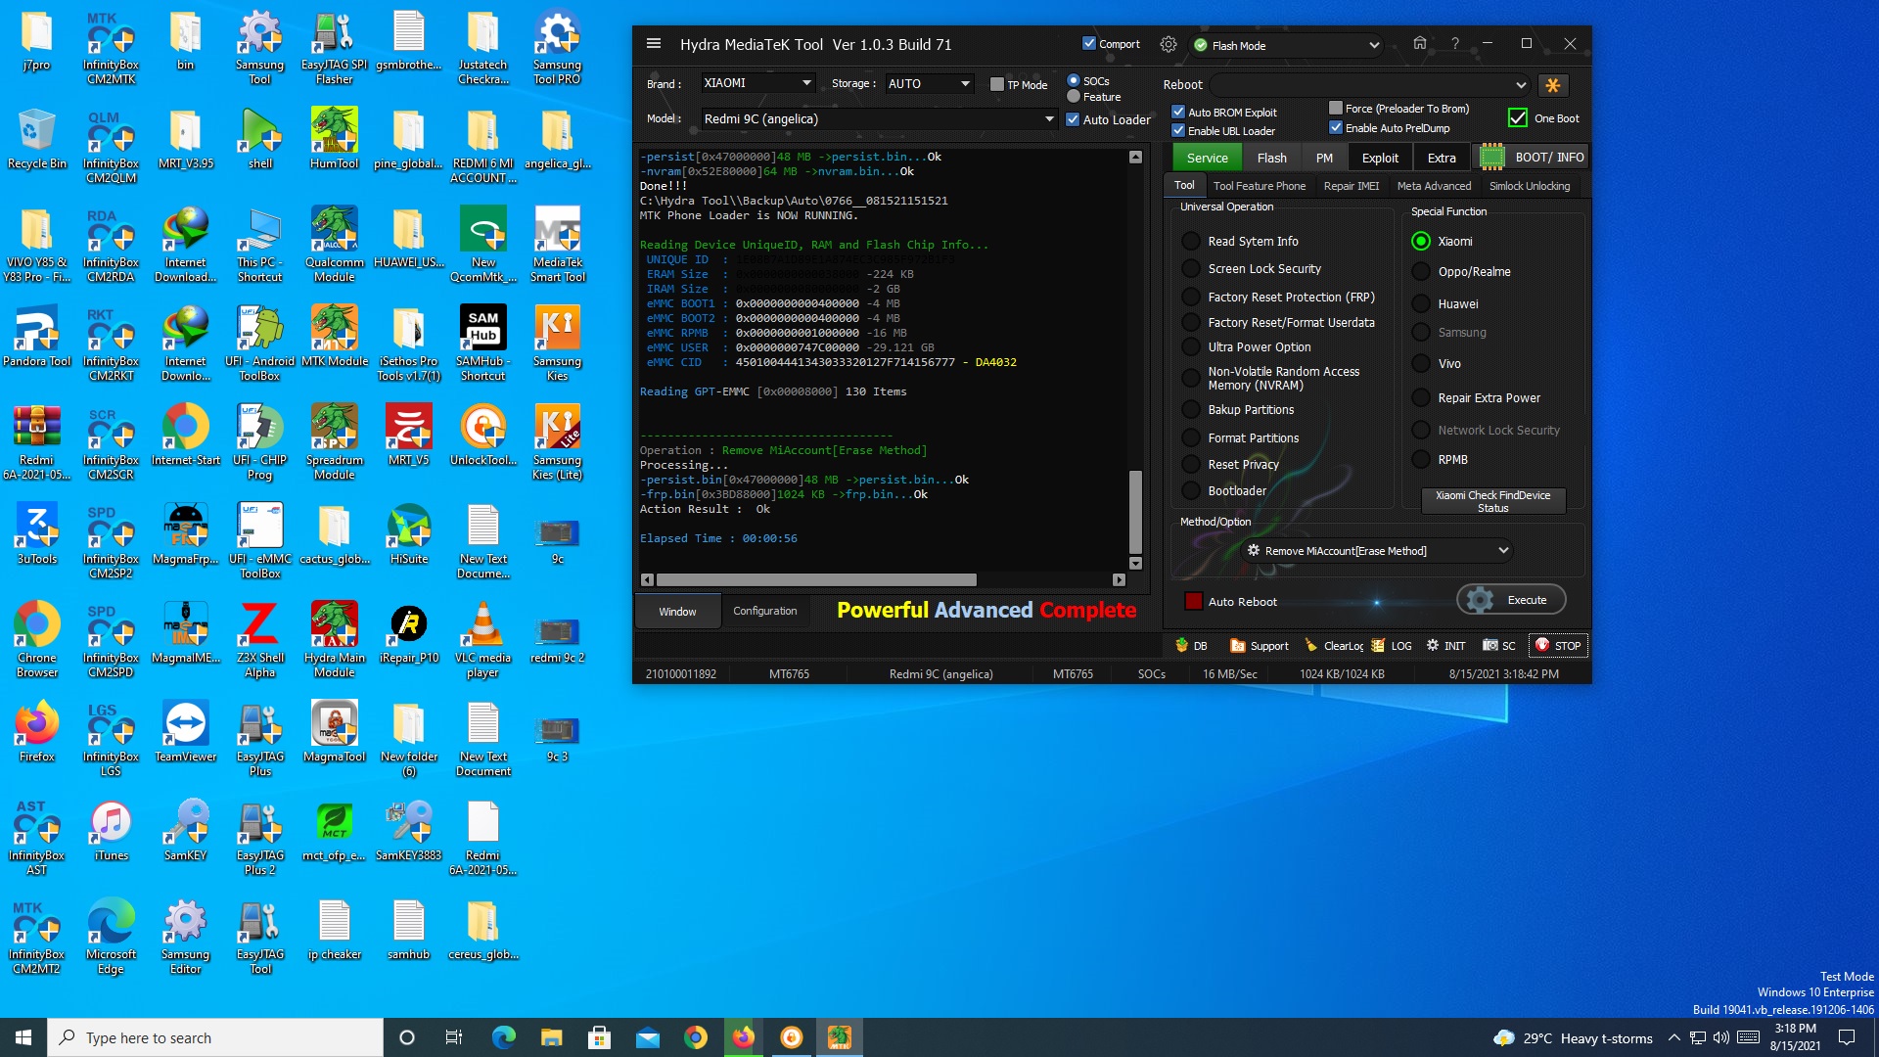Open LOG from bottom toolbar
Viewport: 1879px width, 1057px height.
1392,645
